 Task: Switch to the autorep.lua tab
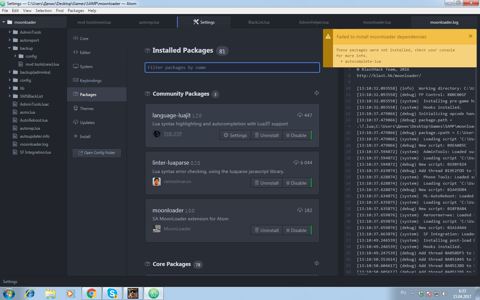[149, 22]
